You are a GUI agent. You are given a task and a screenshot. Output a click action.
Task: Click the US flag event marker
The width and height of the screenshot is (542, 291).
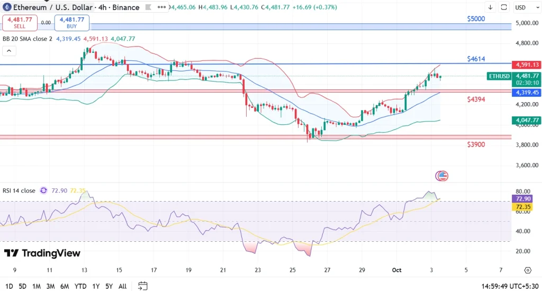[x=441, y=176]
